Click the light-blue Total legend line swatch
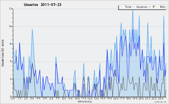169x104 pixels. click(121, 7)
